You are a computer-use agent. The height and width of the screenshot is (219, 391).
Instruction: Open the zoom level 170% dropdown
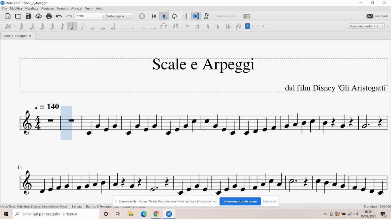(104, 16)
